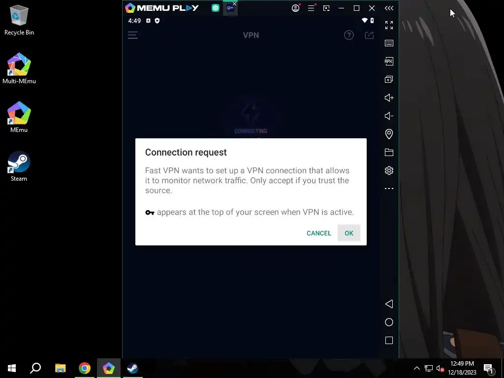Image resolution: width=504 pixels, height=378 pixels.
Task: Click Steam taskbar icon
Action: pos(132,368)
